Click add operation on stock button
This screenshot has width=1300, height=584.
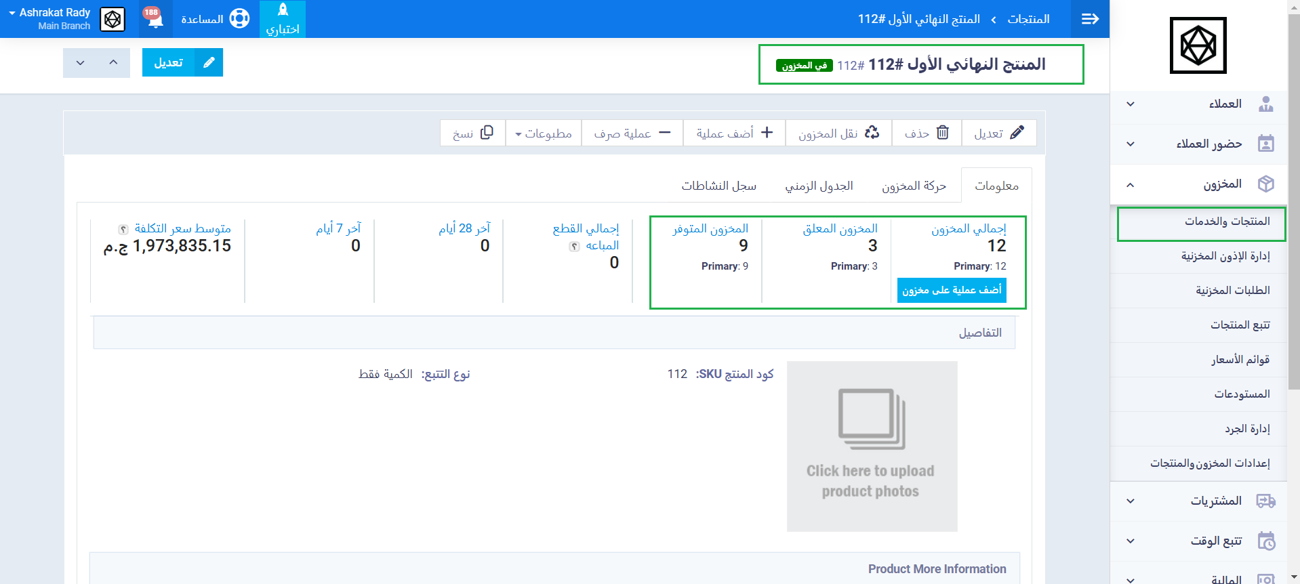pos(951,290)
